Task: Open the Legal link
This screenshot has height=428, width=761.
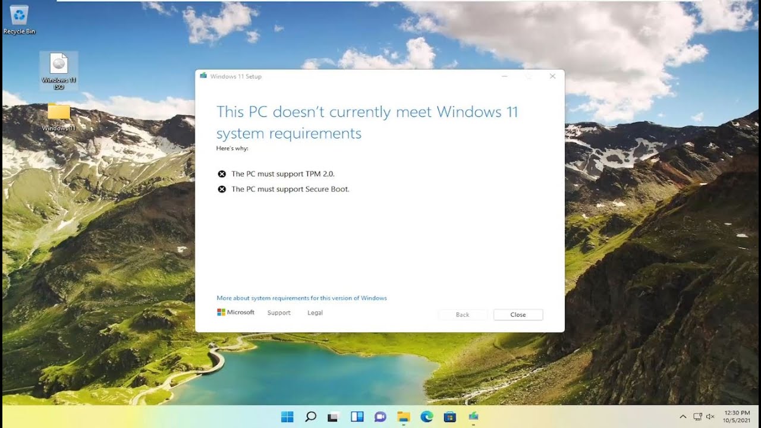Action: click(315, 313)
